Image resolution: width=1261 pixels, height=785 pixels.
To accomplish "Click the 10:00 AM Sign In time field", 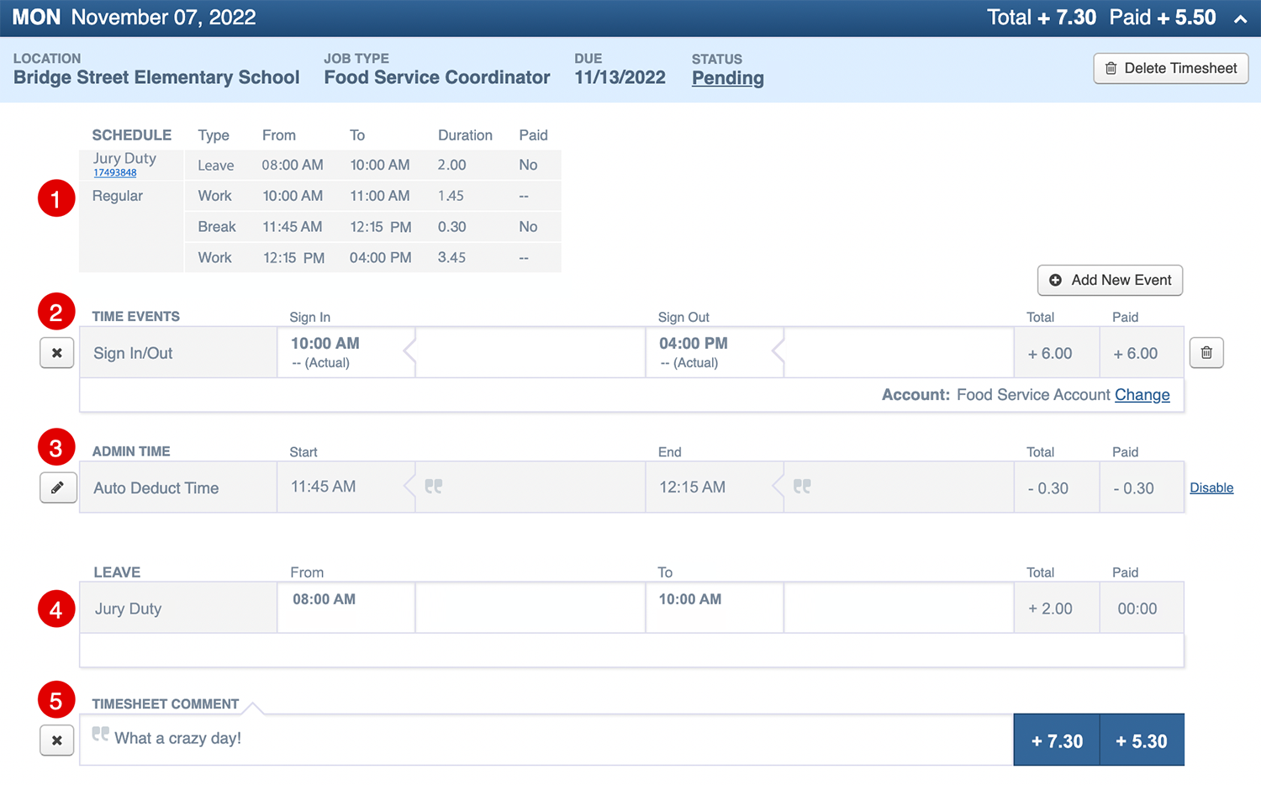I will pyautogui.click(x=345, y=352).
